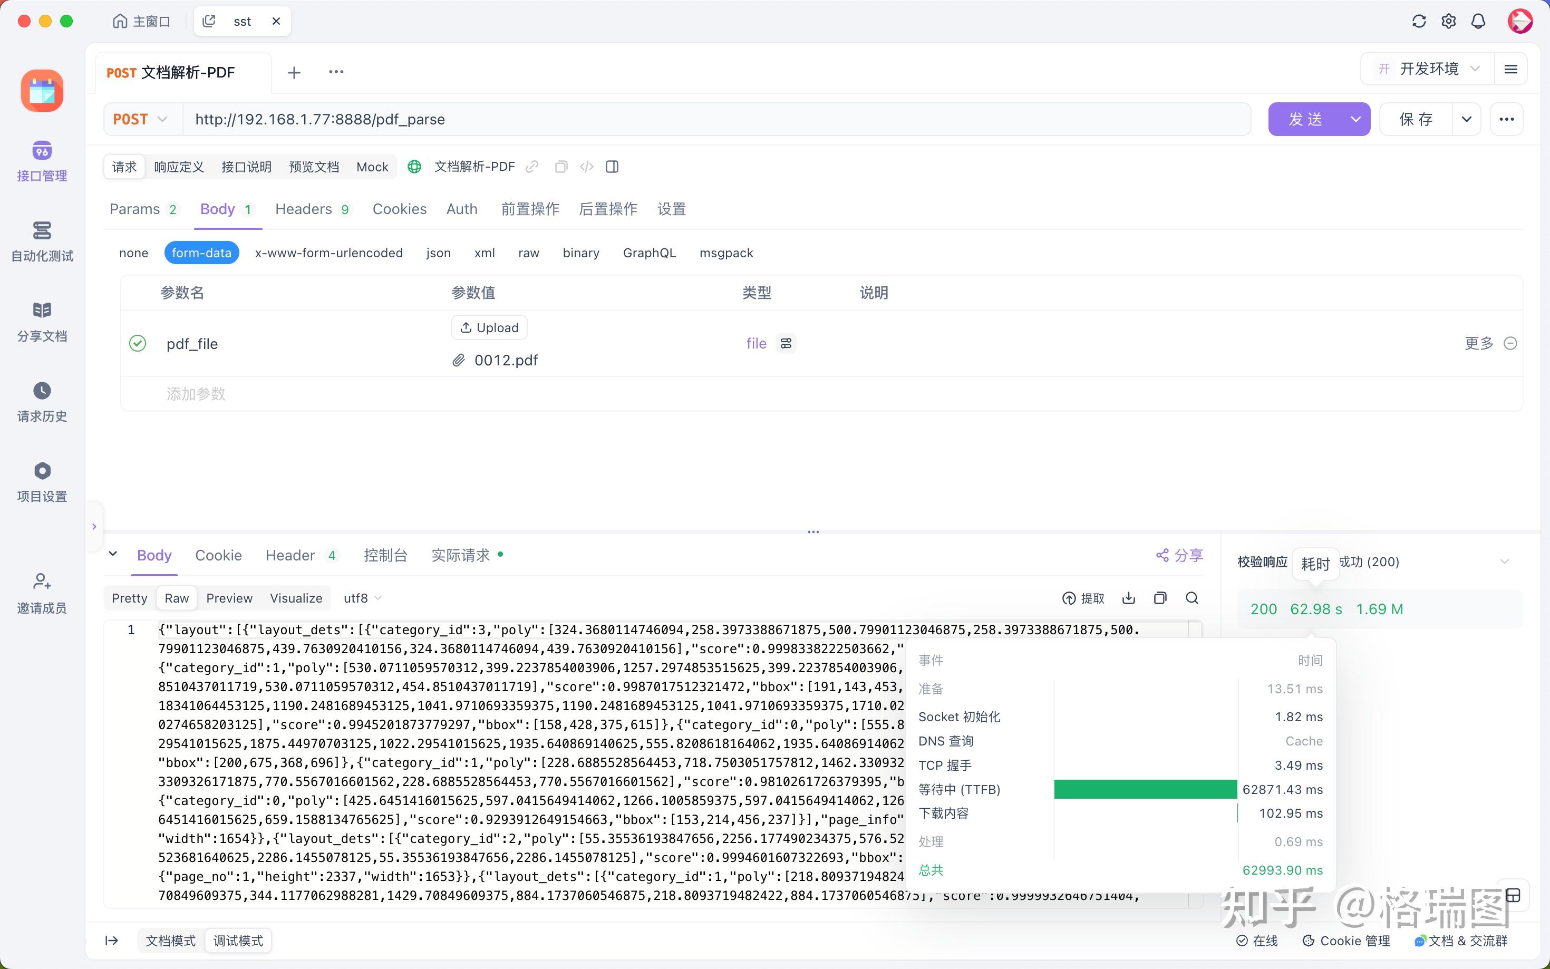Screen dimensions: 1550x969
Task: Select the raw body type option
Action: [528, 253]
